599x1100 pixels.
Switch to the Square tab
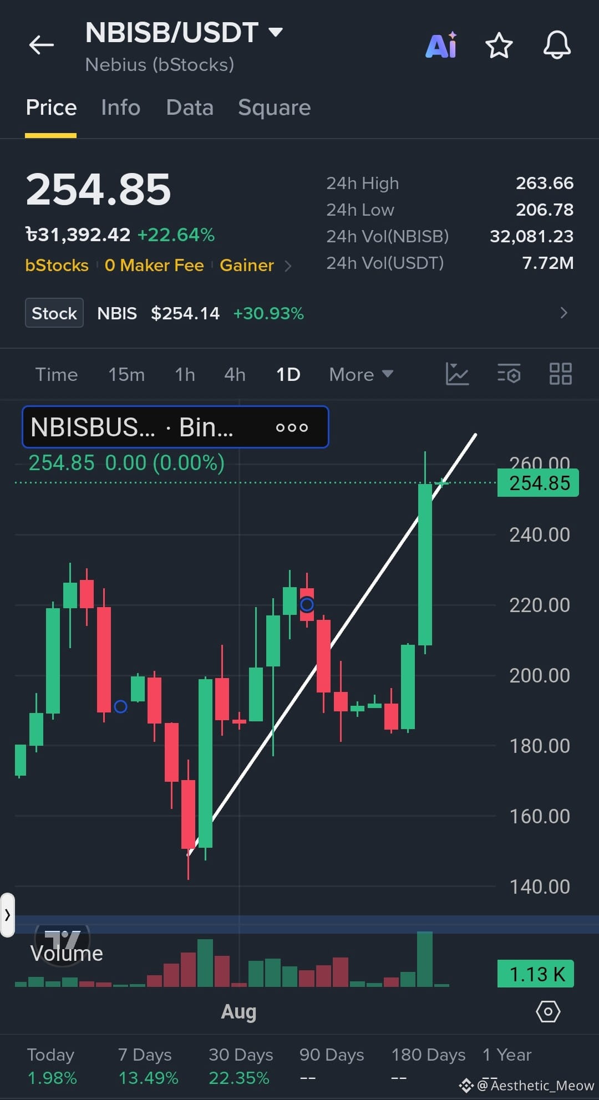pos(274,108)
